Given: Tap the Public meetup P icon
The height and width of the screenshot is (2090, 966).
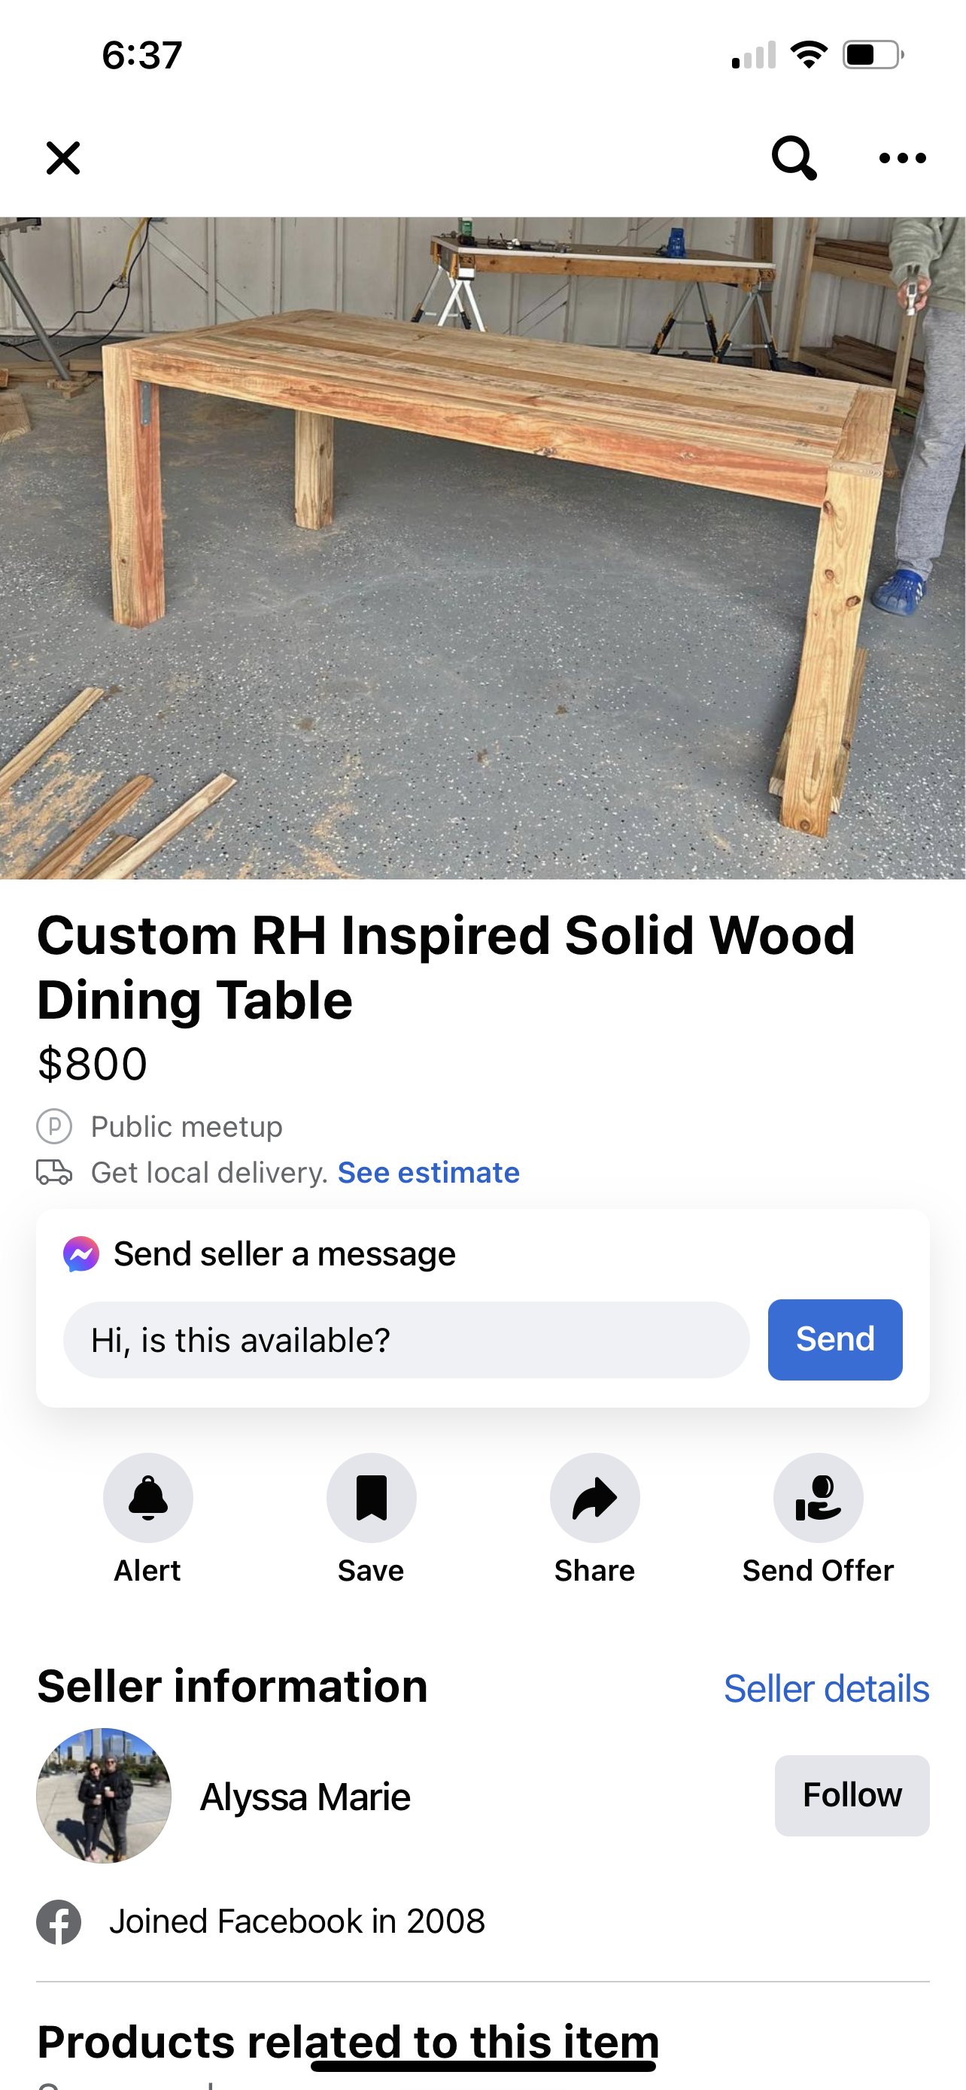Looking at the screenshot, I should [54, 1126].
